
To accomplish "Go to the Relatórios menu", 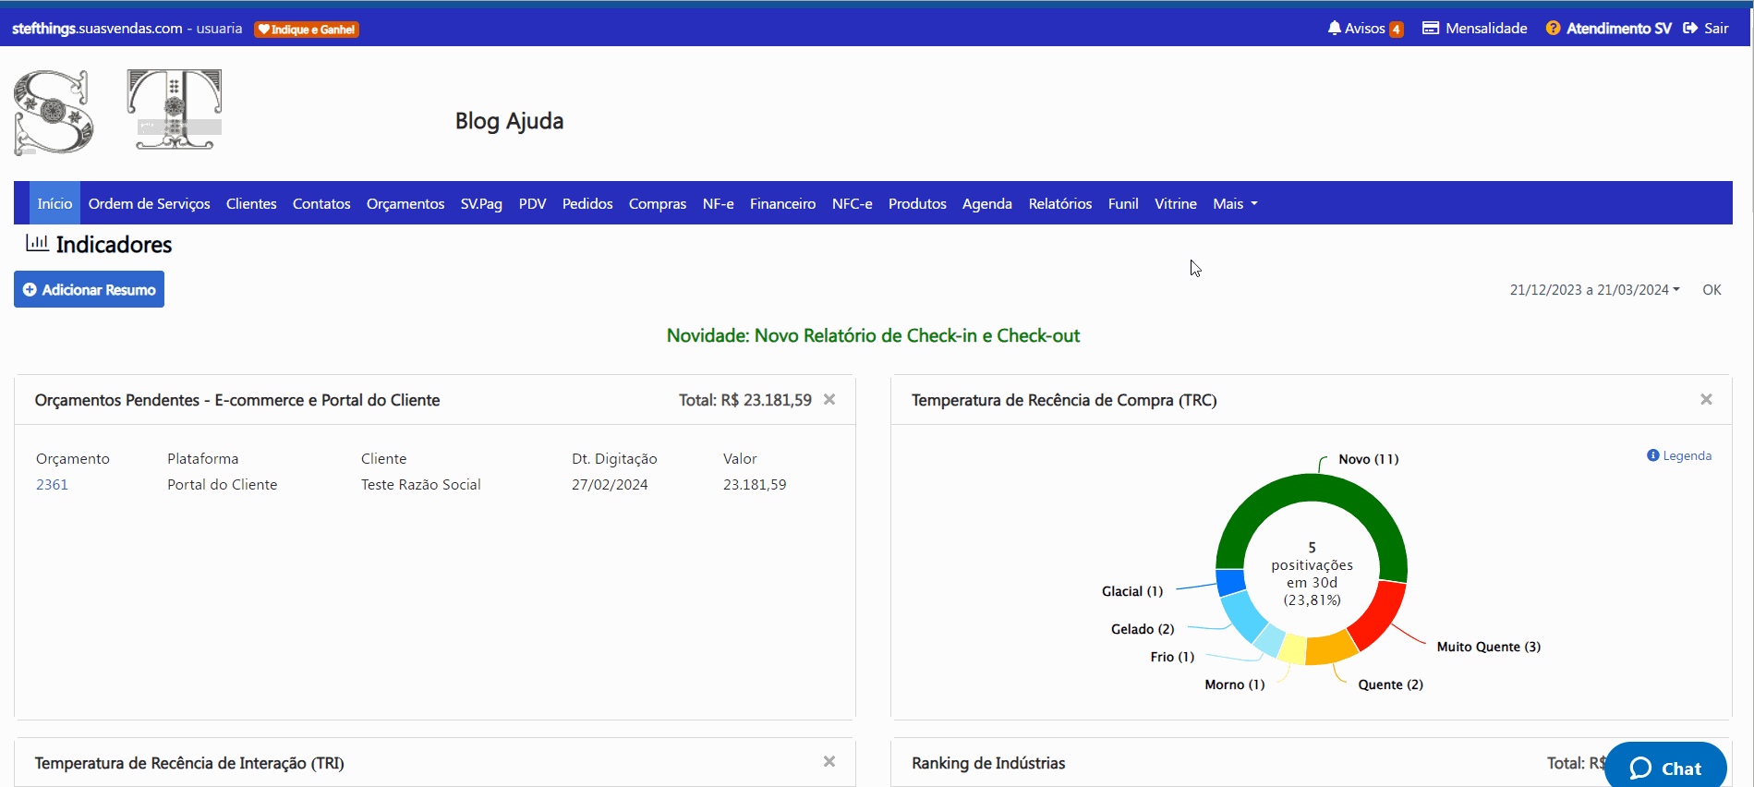I will [1059, 203].
